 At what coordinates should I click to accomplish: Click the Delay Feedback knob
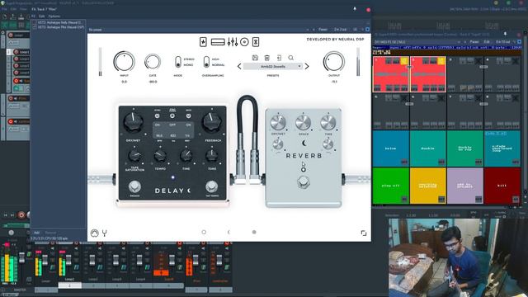coord(212,122)
